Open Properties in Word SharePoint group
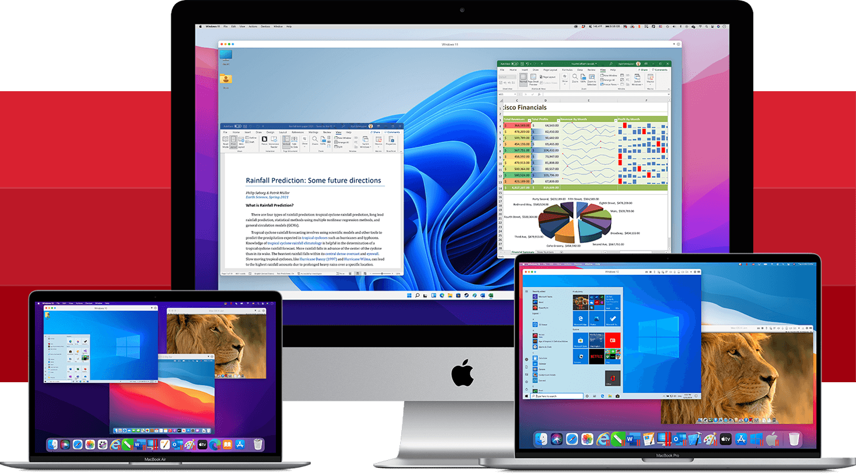This screenshot has height=474, width=856. tap(391, 141)
